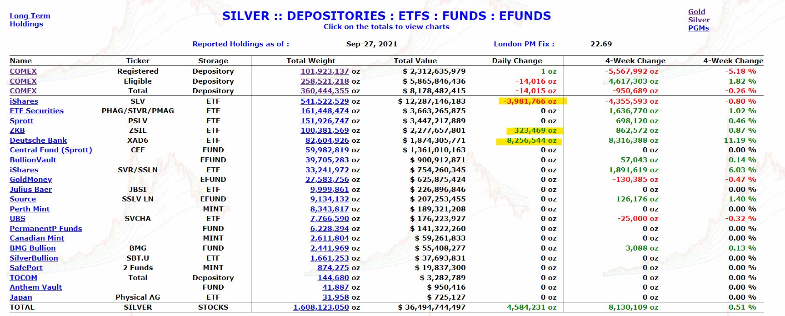Open TOCOM name link
Screen dimensions: 785x316
(x=24, y=278)
